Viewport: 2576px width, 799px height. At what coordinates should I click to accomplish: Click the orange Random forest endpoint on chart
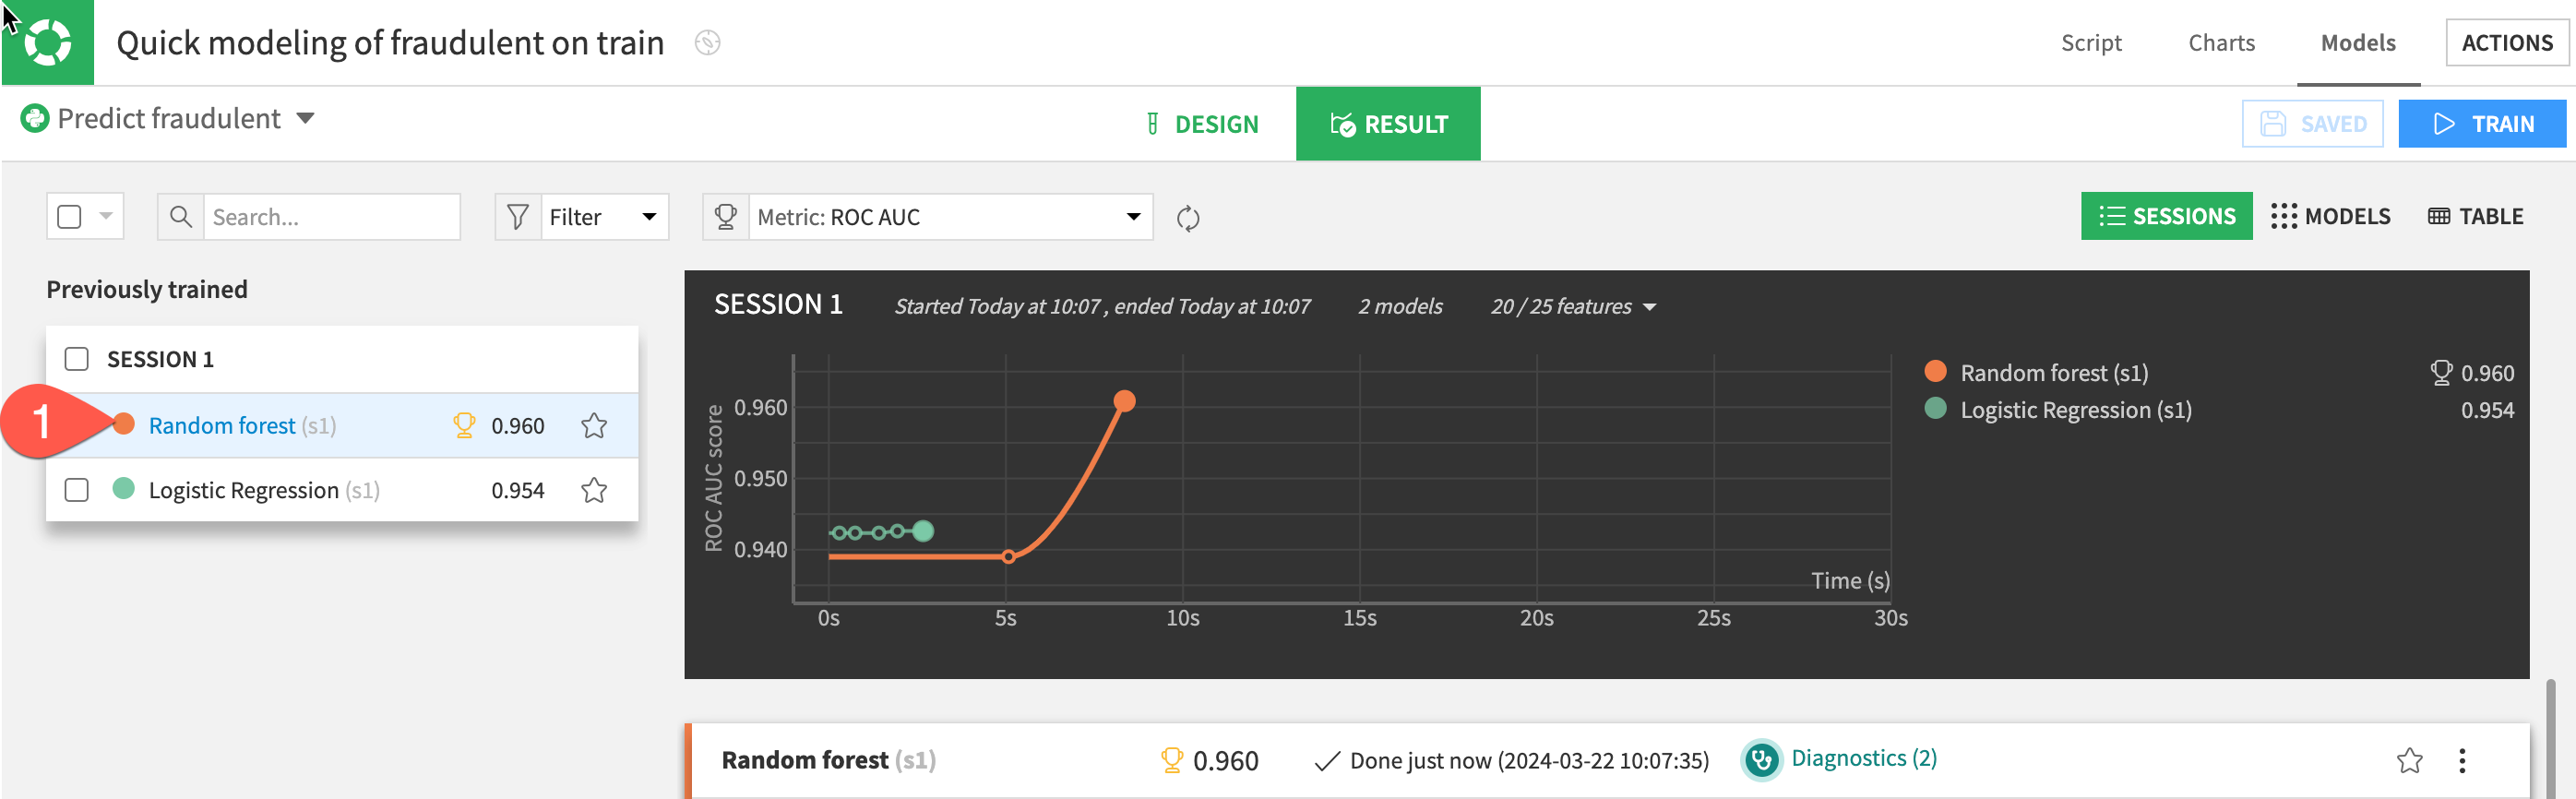pyautogui.click(x=1124, y=401)
